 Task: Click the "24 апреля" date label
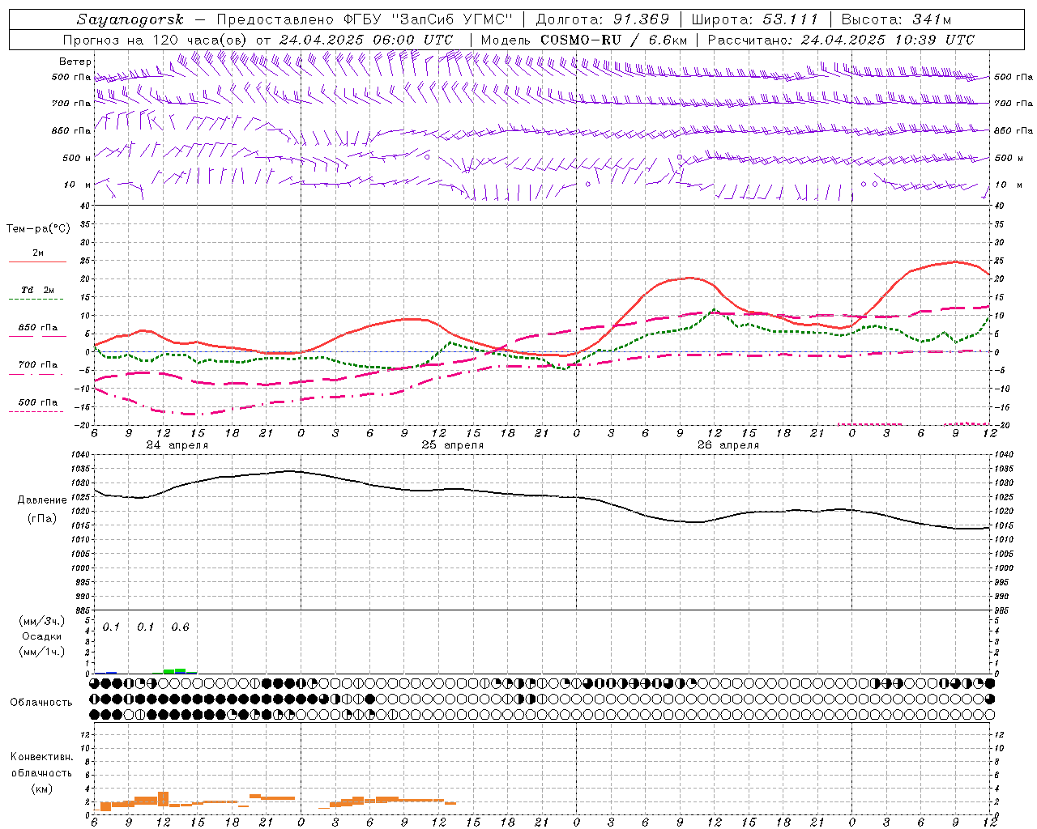tap(177, 445)
